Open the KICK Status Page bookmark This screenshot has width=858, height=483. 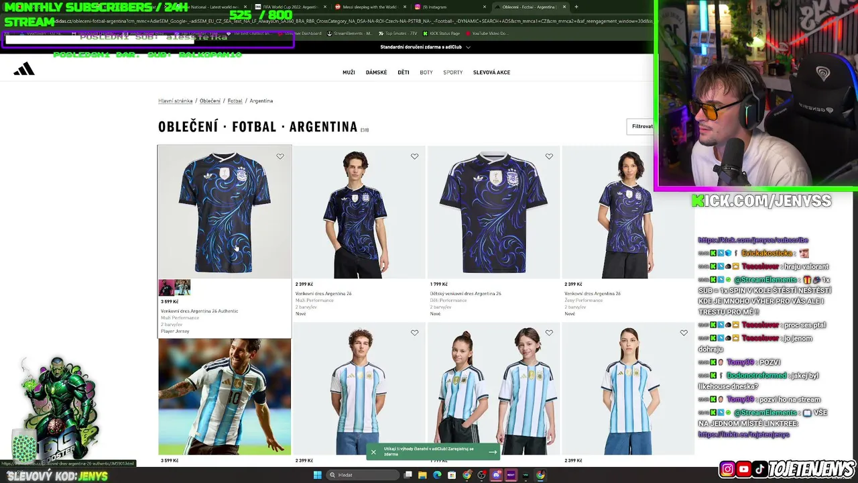coord(441,34)
